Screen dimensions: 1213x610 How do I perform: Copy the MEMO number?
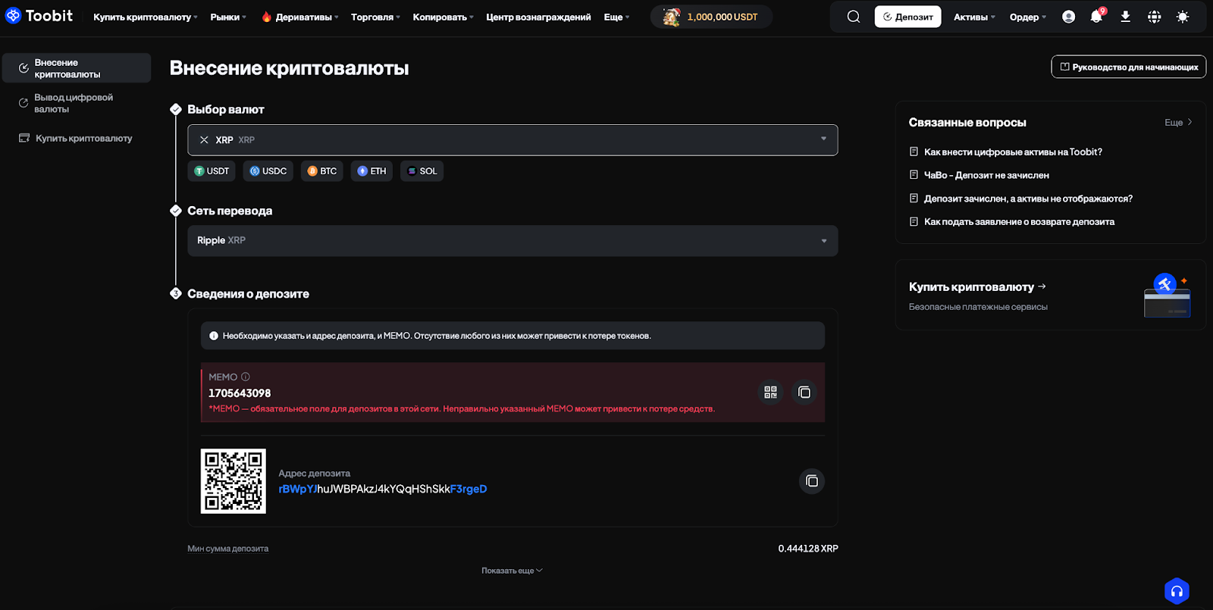tap(804, 392)
